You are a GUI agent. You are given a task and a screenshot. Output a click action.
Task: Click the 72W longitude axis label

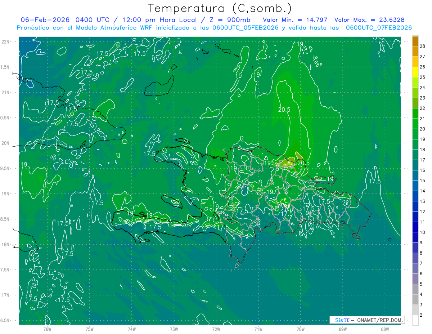(216, 329)
